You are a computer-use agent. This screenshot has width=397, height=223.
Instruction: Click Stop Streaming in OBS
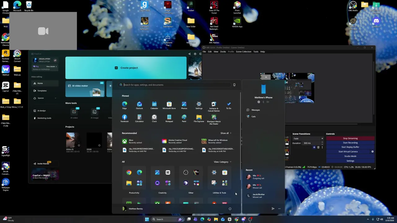[x=350, y=138]
